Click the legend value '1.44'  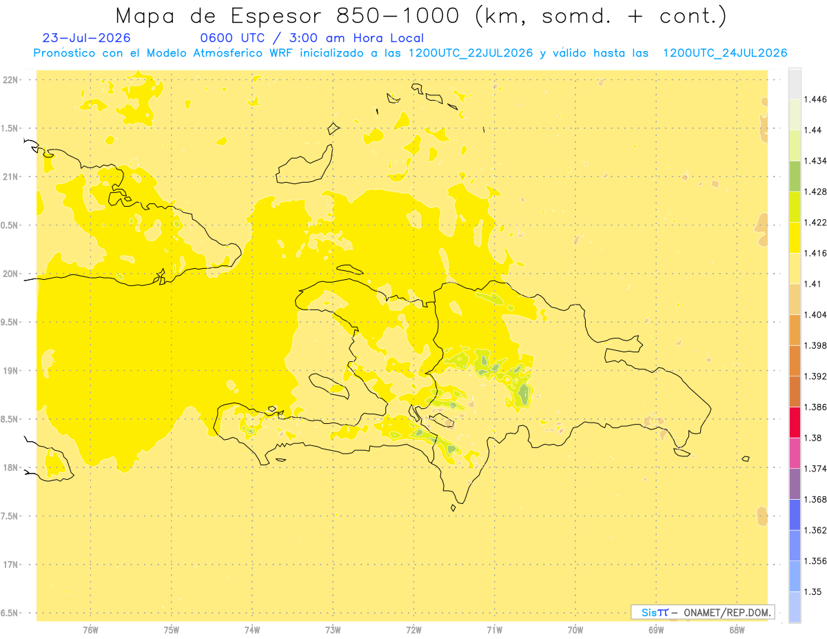pyautogui.click(x=813, y=130)
